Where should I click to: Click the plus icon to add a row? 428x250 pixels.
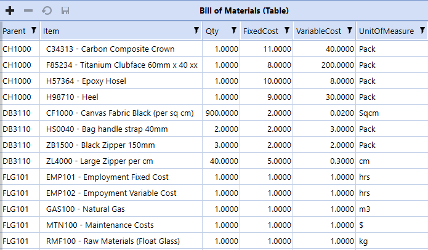[10, 10]
